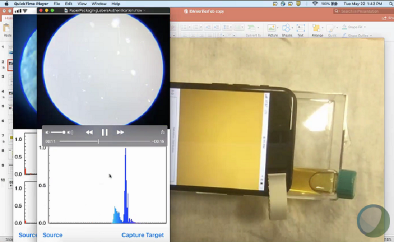Click Source in the QuickTime video
The height and width of the screenshot is (242, 394).
coord(52,235)
